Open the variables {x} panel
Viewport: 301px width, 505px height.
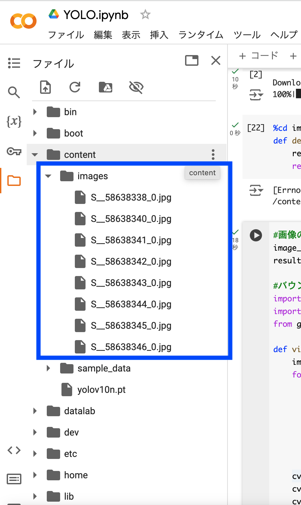coord(14,121)
